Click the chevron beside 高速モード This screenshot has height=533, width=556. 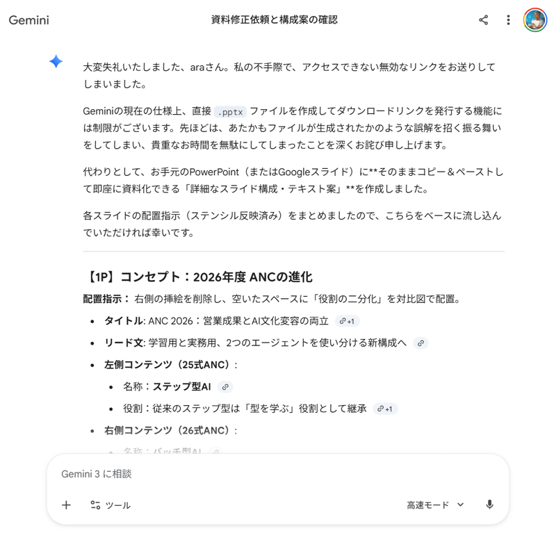(460, 505)
